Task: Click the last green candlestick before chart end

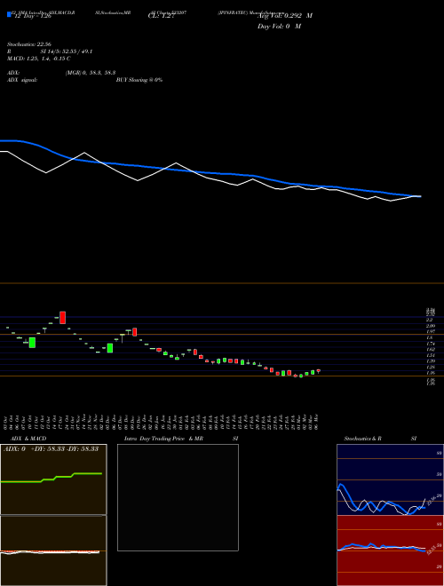Action: pyautogui.click(x=313, y=372)
